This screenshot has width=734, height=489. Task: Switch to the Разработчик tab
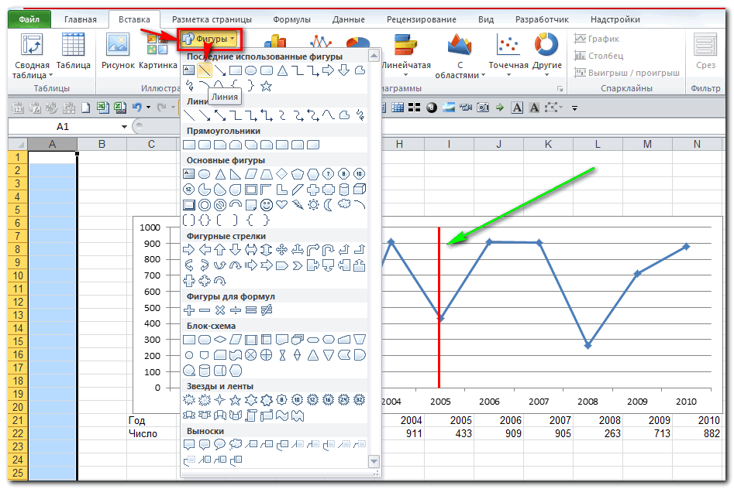tap(542, 19)
